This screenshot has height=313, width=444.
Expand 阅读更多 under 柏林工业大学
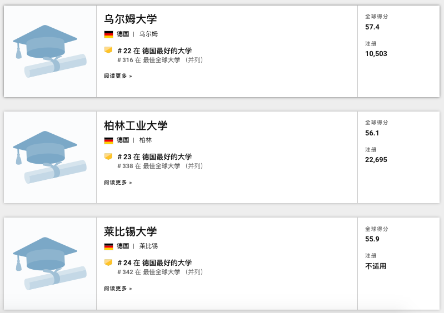click(118, 182)
